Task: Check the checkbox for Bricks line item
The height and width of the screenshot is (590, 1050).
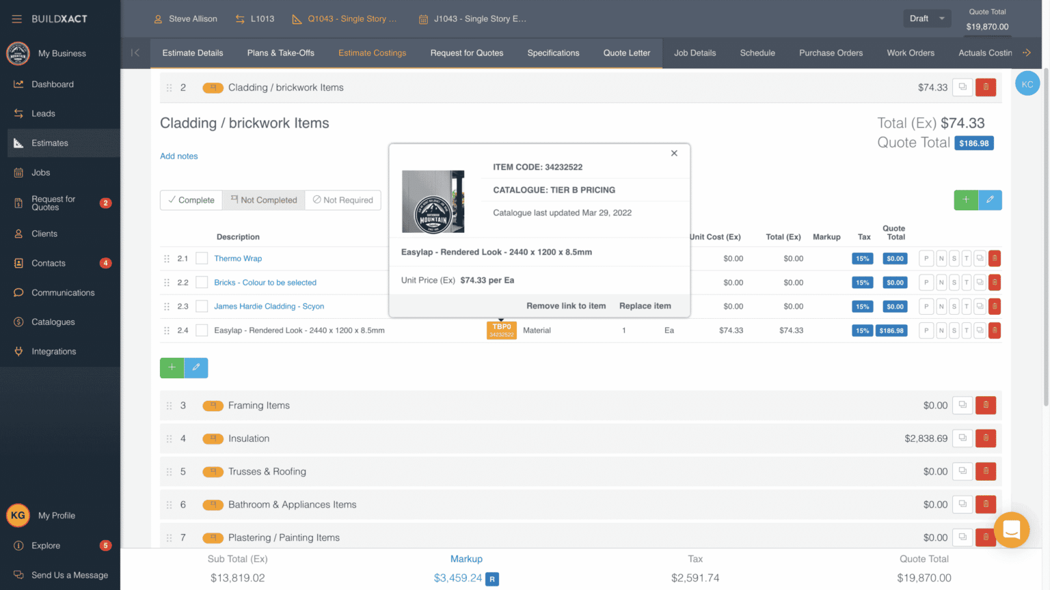Action: [x=202, y=282]
